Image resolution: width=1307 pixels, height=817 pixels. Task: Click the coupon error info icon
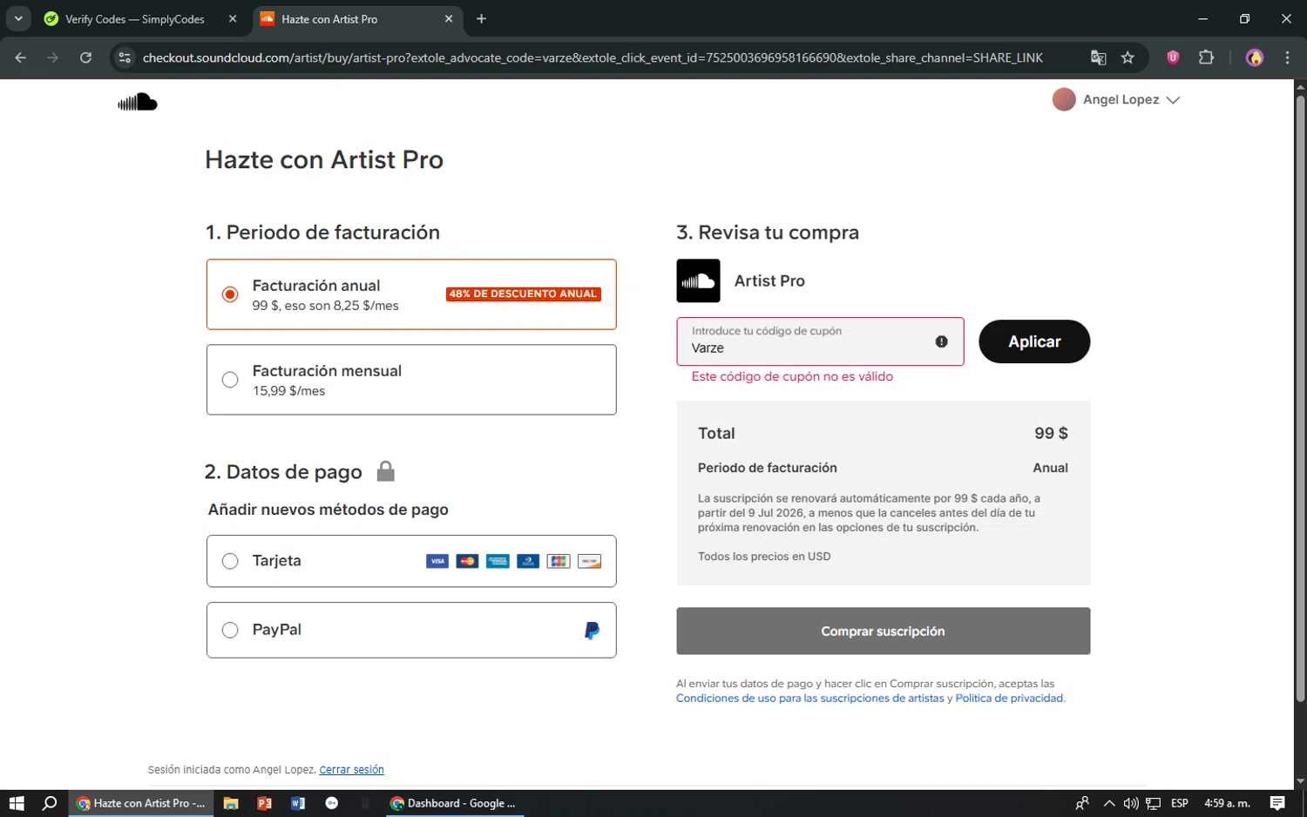coord(941,341)
